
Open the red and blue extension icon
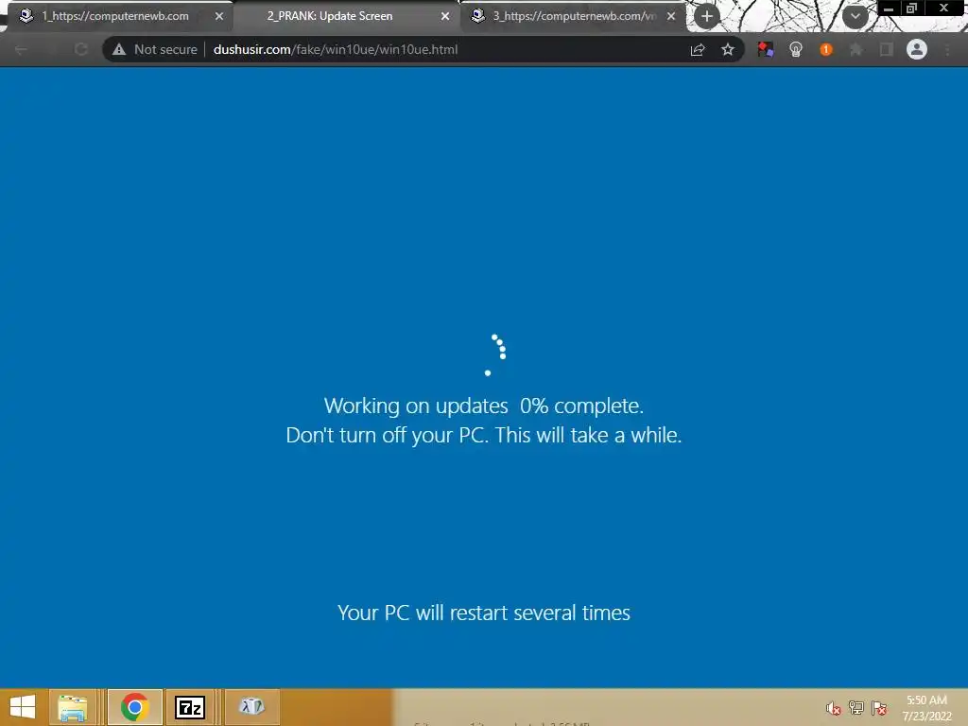click(x=766, y=49)
